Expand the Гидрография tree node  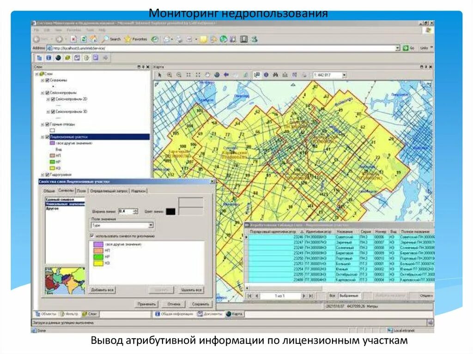tap(42, 174)
